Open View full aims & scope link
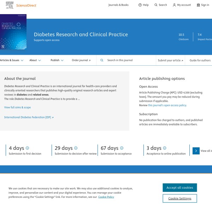The image size is (212, 212). pos(17,107)
